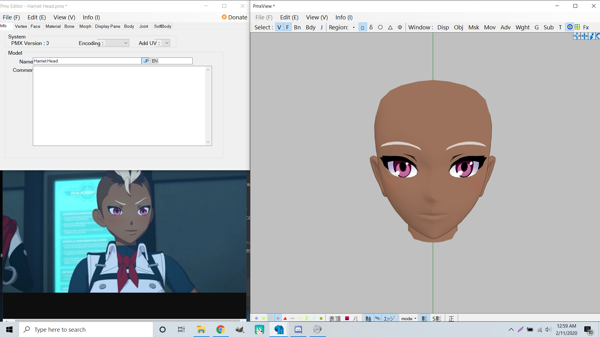Viewport: 600px width, 337px height.
Task: Open the Msk window
Action: pos(474,27)
